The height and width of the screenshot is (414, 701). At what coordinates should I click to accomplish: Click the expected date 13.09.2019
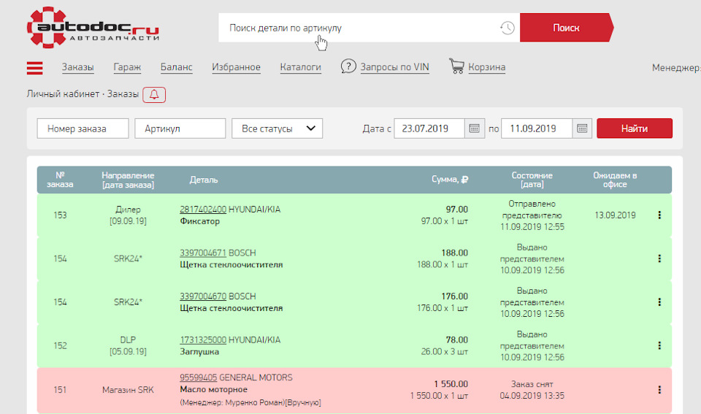[x=615, y=215]
